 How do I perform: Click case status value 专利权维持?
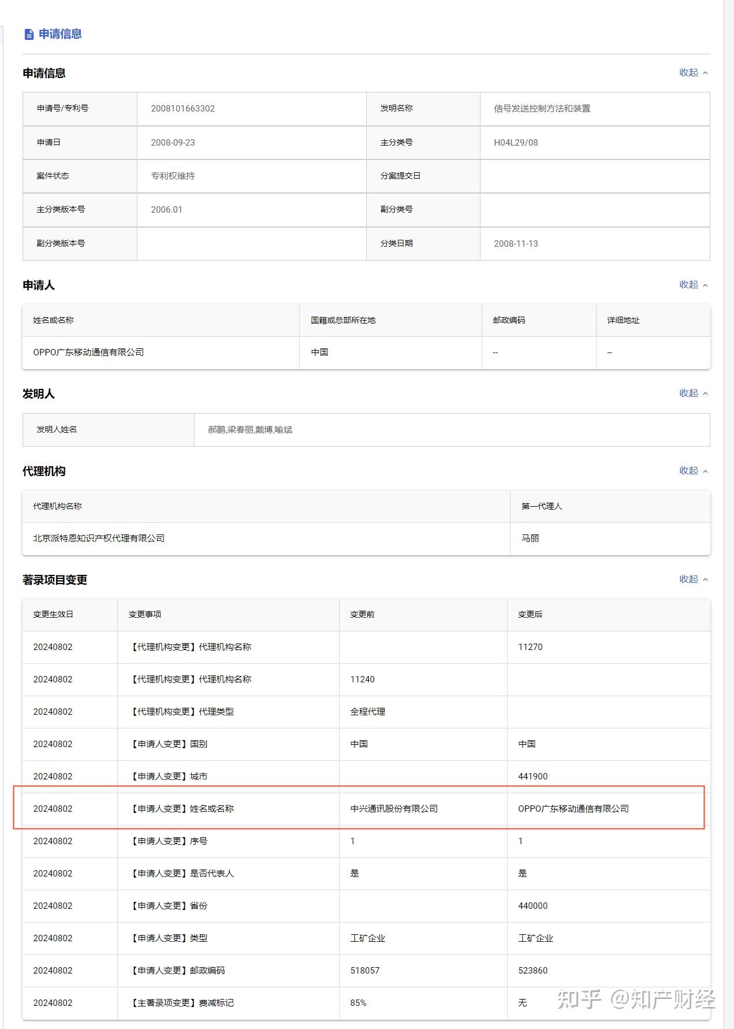[x=173, y=176]
